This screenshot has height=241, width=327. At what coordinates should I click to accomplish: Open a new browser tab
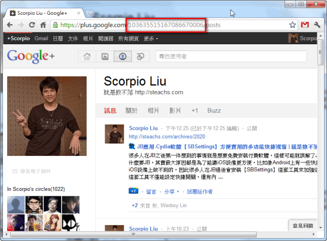[x=90, y=13]
